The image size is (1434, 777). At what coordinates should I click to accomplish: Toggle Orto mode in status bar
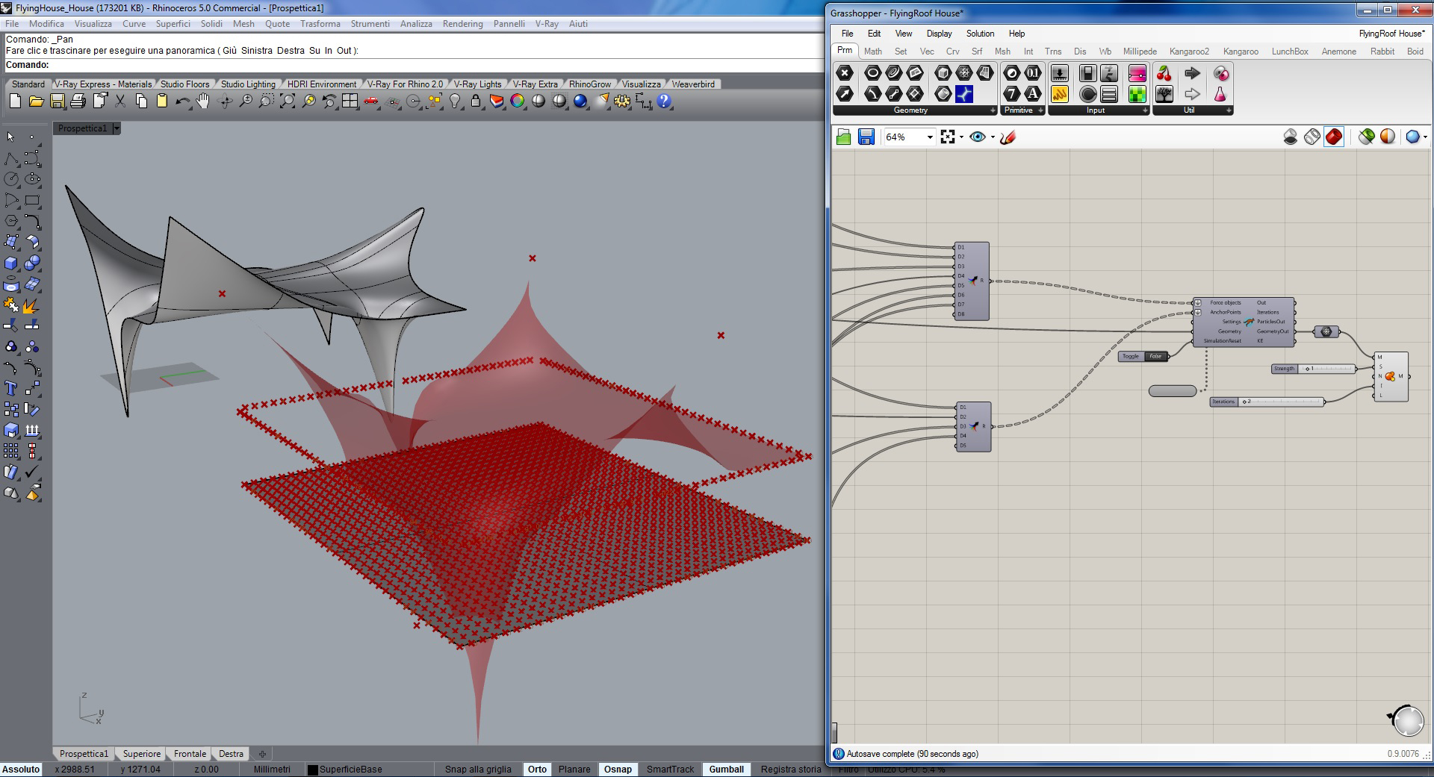[x=537, y=769]
